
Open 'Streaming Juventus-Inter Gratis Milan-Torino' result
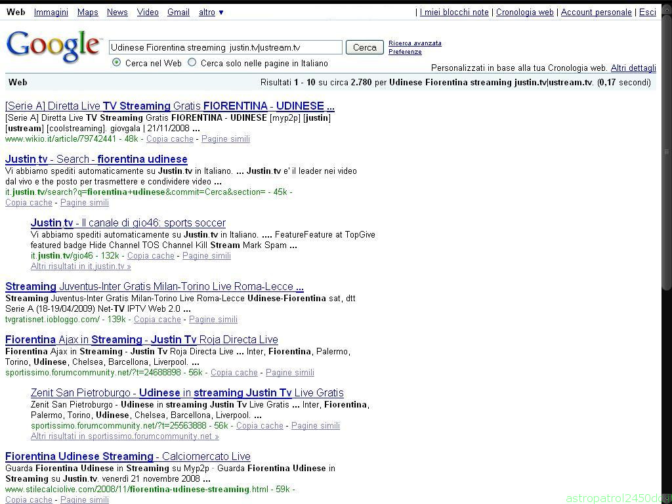click(154, 286)
